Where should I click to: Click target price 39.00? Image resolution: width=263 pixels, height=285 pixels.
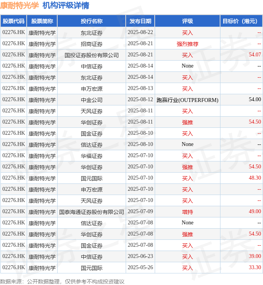coord(255,256)
